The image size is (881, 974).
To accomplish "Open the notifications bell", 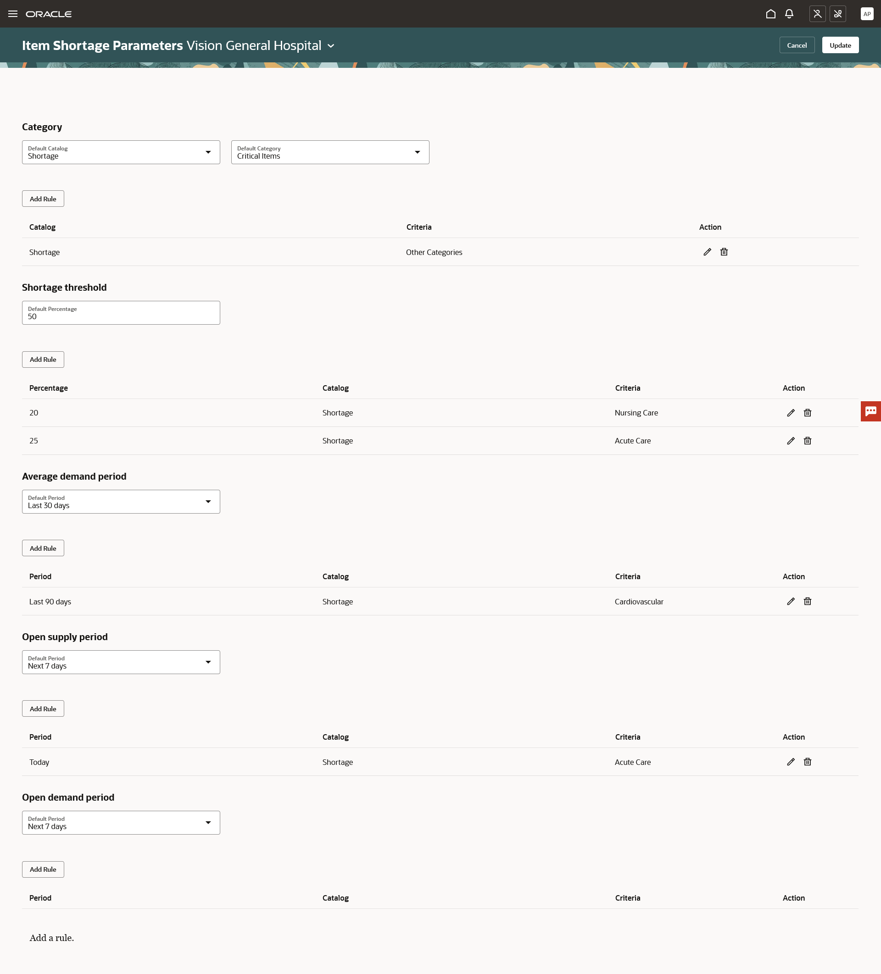I will click(x=789, y=14).
